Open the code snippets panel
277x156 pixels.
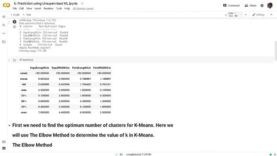tap(4, 33)
